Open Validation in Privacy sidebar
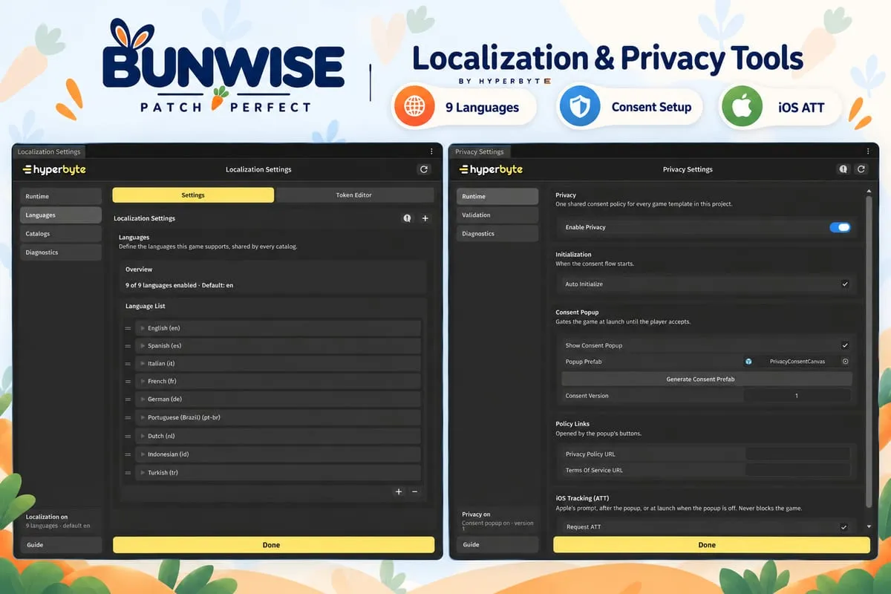Screen dimensions: 891x594 click(x=497, y=215)
